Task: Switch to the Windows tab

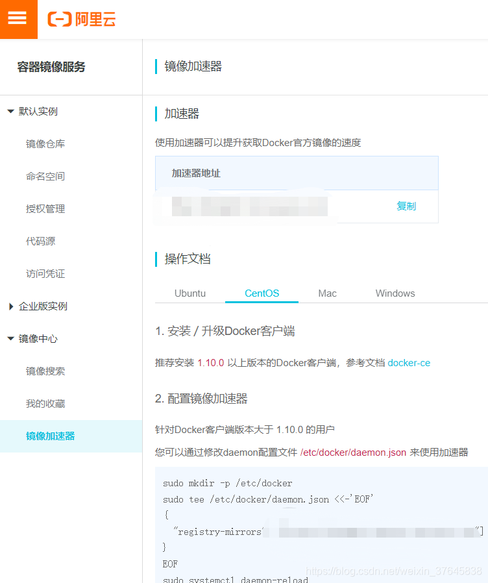Action: (395, 293)
